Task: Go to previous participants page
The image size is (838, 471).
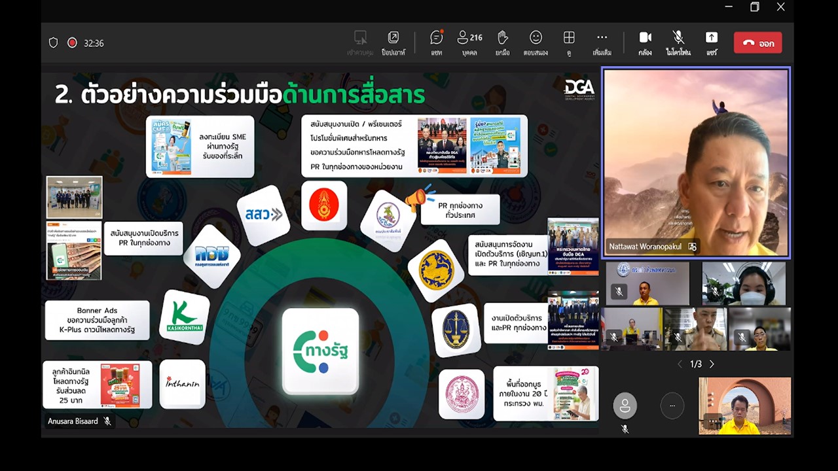Action: (679, 364)
